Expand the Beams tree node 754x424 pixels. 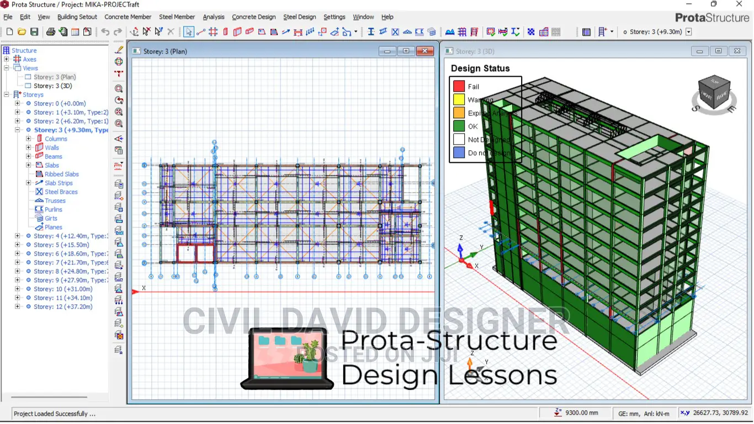point(28,156)
